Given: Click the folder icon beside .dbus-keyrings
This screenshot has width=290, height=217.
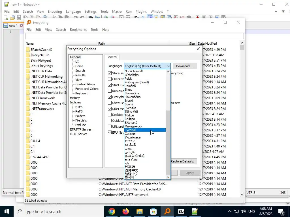Looking at the screenshot, I should click(28, 66).
